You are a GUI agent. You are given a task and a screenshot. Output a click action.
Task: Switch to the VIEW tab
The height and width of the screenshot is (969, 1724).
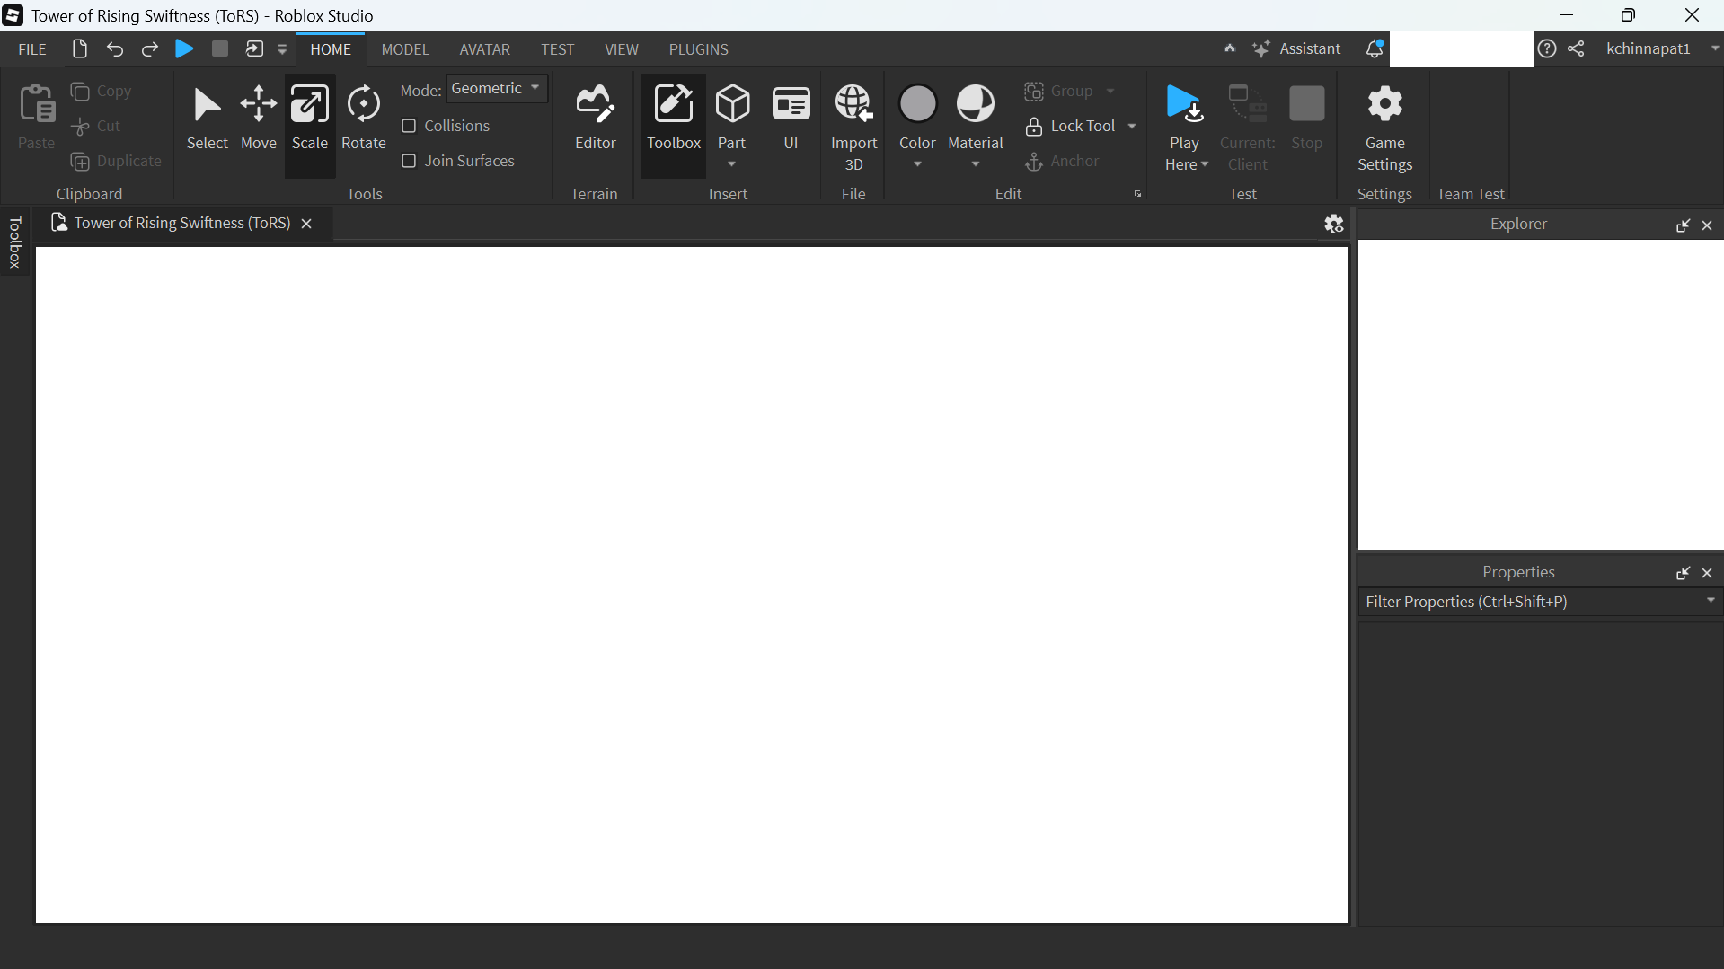(622, 49)
